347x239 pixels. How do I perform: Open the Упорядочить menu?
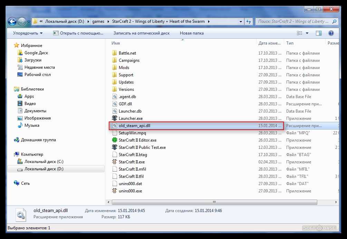[28, 33]
